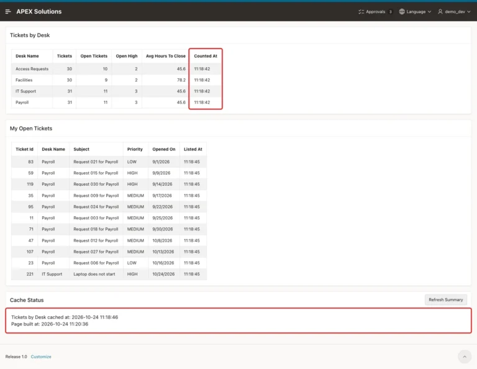Click the Approvals count badge 3

[390, 12]
